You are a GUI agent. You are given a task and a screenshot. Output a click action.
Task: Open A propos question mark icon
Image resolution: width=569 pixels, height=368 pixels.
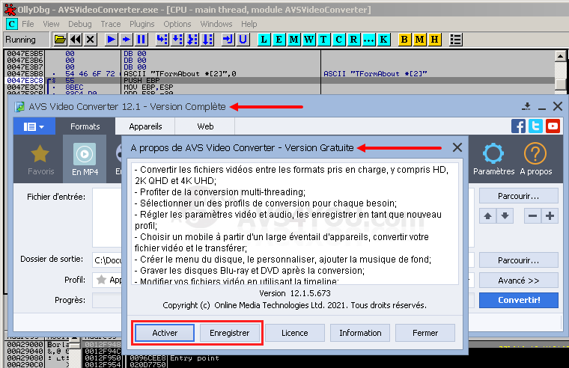(x=535, y=159)
